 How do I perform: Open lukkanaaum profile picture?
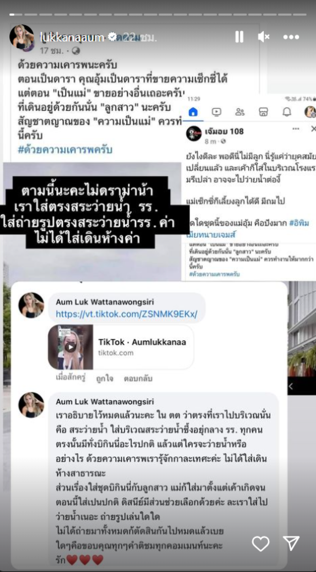[22, 37]
